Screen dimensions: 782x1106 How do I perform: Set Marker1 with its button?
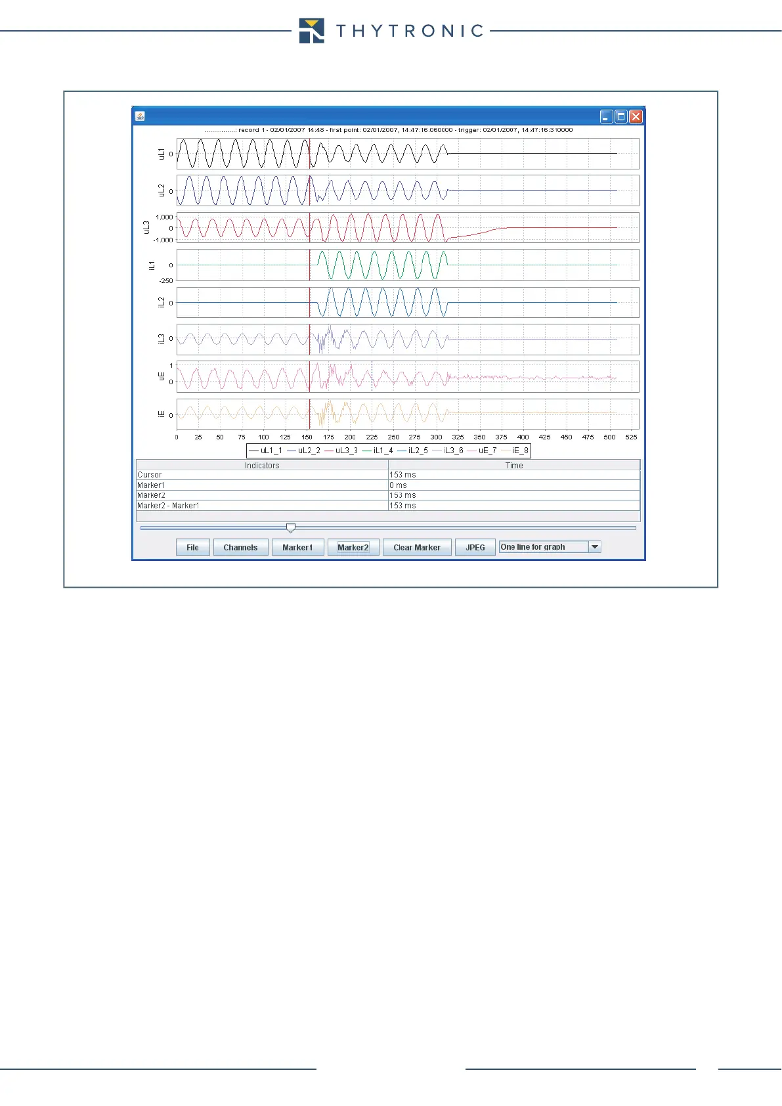(297, 547)
